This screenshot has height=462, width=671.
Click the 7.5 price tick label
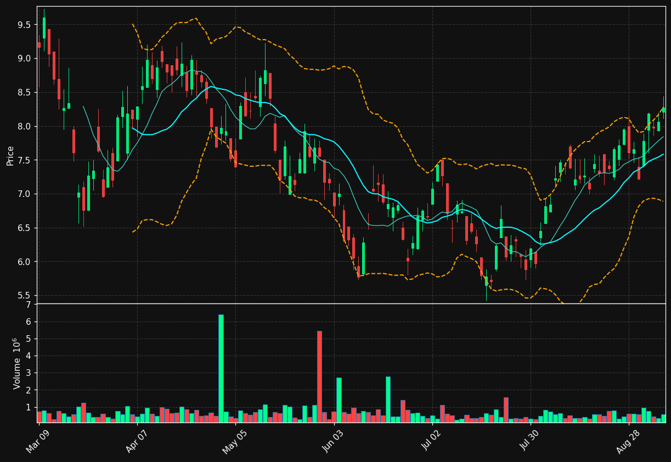coord(24,160)
